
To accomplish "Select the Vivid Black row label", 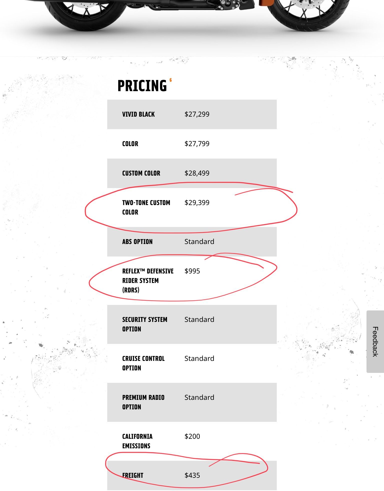I will coord(138,114).
